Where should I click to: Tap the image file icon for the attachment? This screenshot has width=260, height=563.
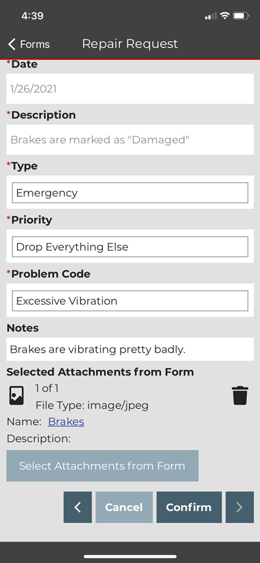(x=16, y=396)
